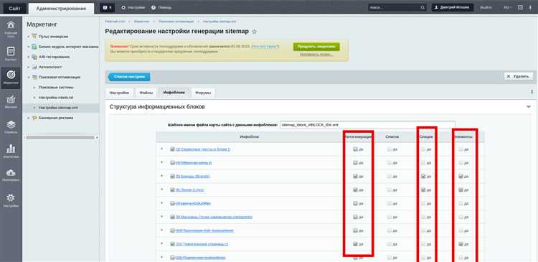538x262 pixels.
Task: Click the user profile name button
Action: 452,8
